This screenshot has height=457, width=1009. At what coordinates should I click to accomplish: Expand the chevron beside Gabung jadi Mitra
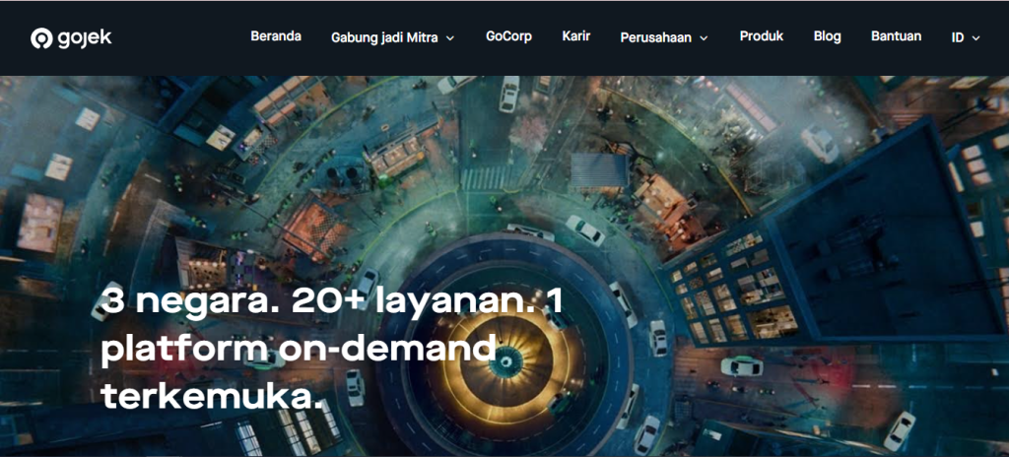(x=449, y=38)
